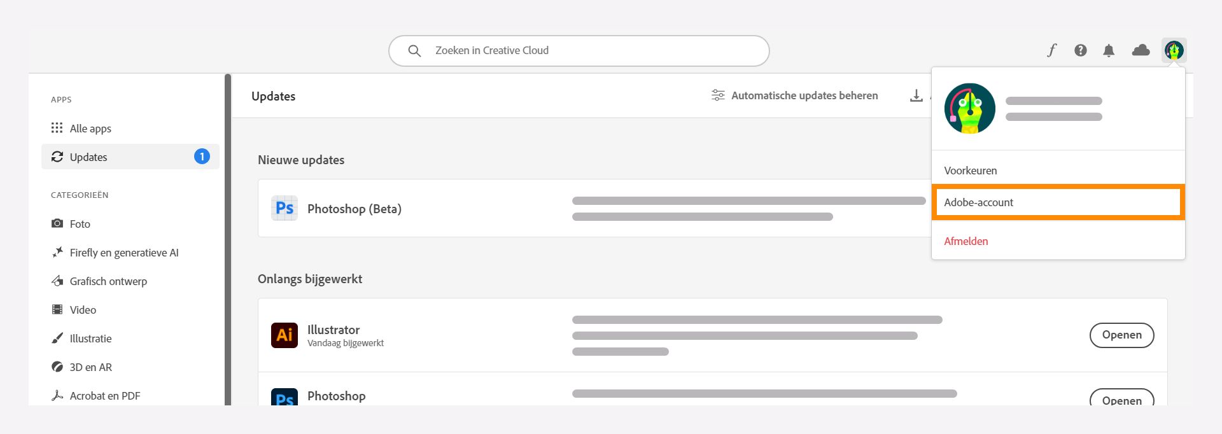Click the Illustrator app icon
This screenshot has height=434, width=1222.
(284, 335)
